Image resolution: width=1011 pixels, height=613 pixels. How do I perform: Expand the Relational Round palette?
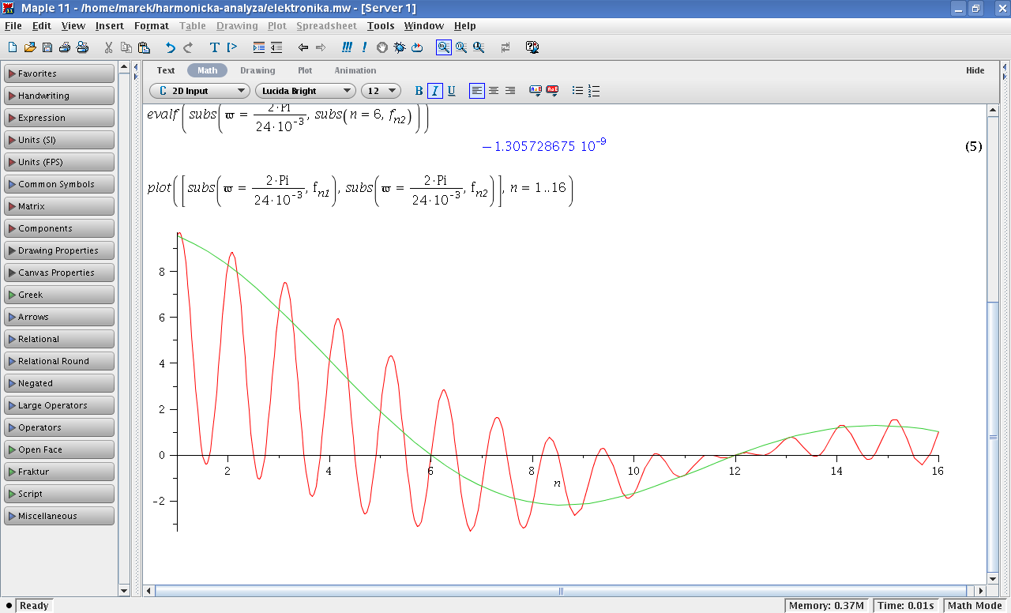(x=59, y=361)
